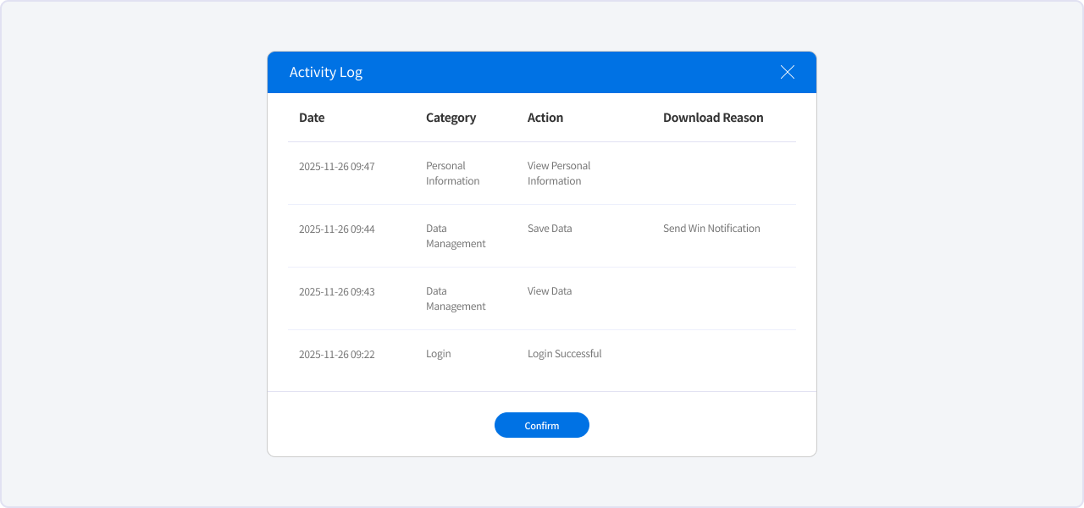Click Data Management in the 09:43 row
The width and height of the screenshot is (1084, 508).
click(x=456, y=299)
